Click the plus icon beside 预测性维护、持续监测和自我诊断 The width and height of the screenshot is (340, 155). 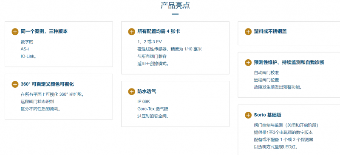[x=248, y=63]
